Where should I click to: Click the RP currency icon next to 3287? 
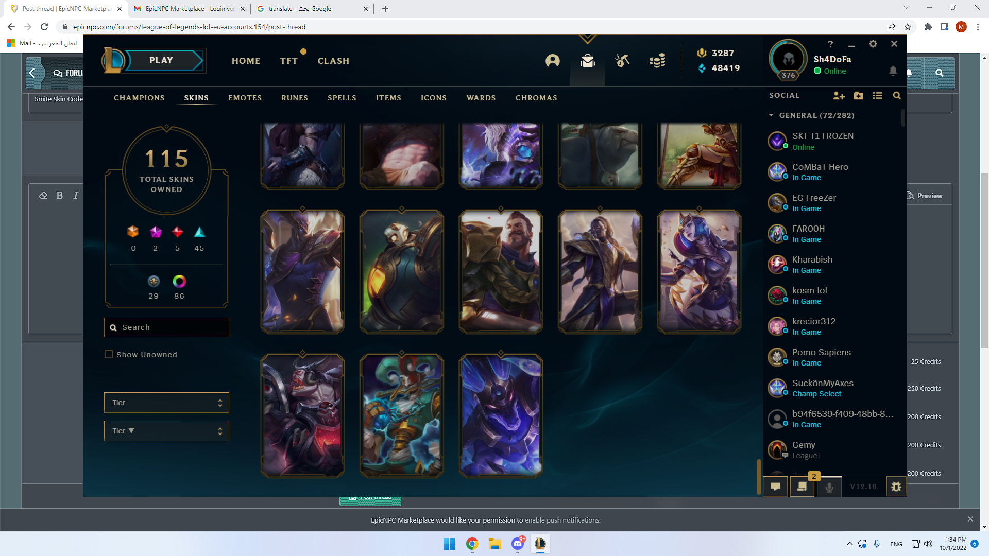702,53
